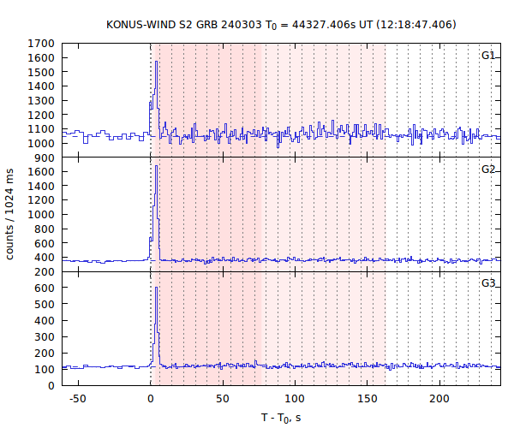Click the "100" tick on the G3 y-axis

tap(45, 370)
